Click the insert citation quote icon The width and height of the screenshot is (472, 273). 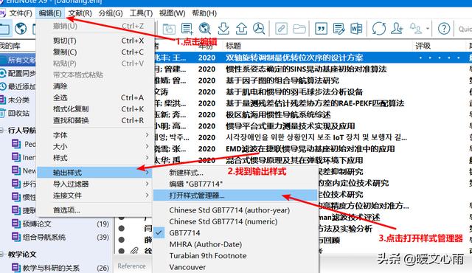[x=321, y=29]
